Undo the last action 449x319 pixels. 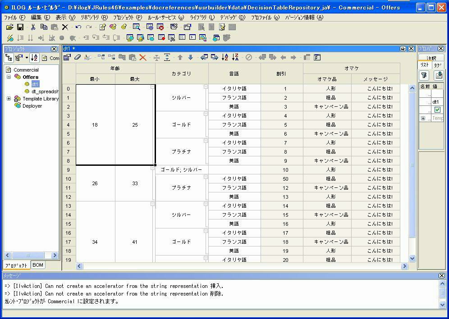point(78,27)
